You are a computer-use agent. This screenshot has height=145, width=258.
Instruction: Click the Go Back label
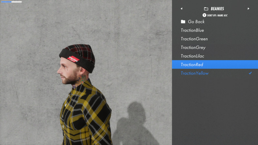[196, 22]
